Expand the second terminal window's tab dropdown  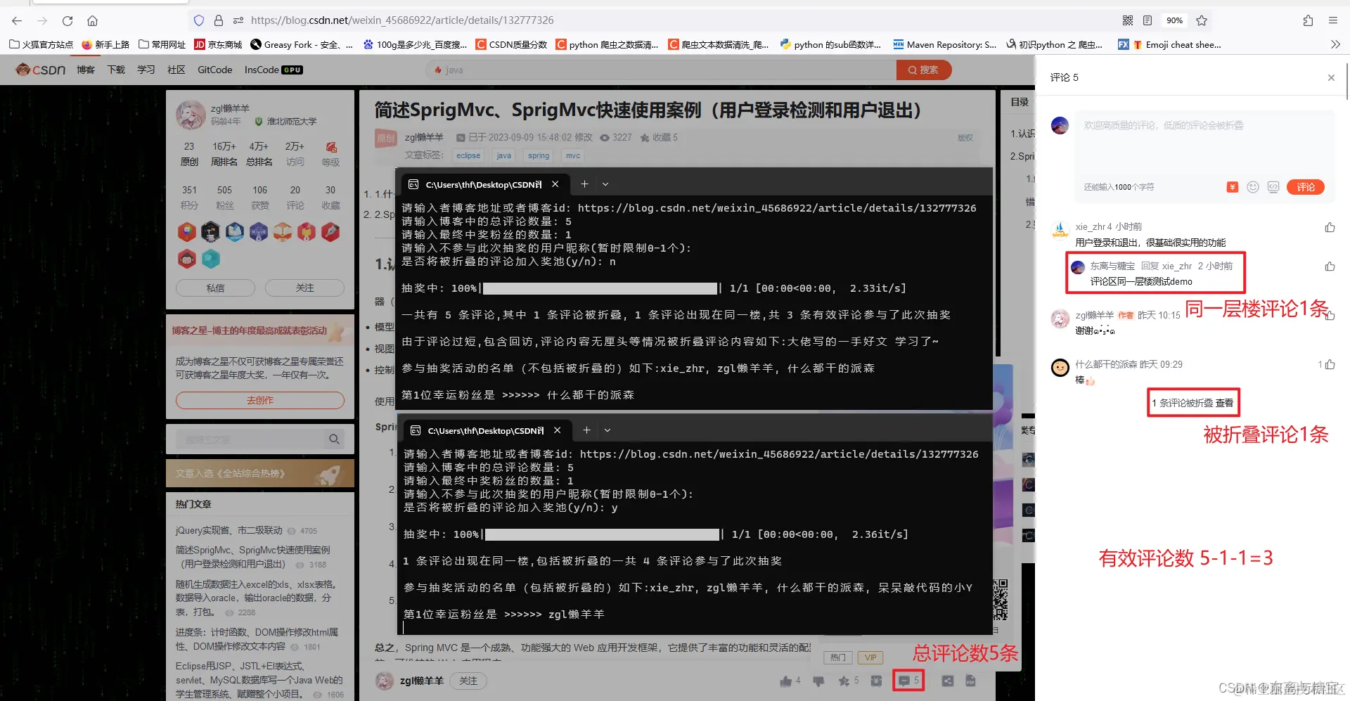pos(607,430)
